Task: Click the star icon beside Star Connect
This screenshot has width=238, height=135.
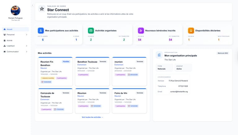Action: (42, 9)
